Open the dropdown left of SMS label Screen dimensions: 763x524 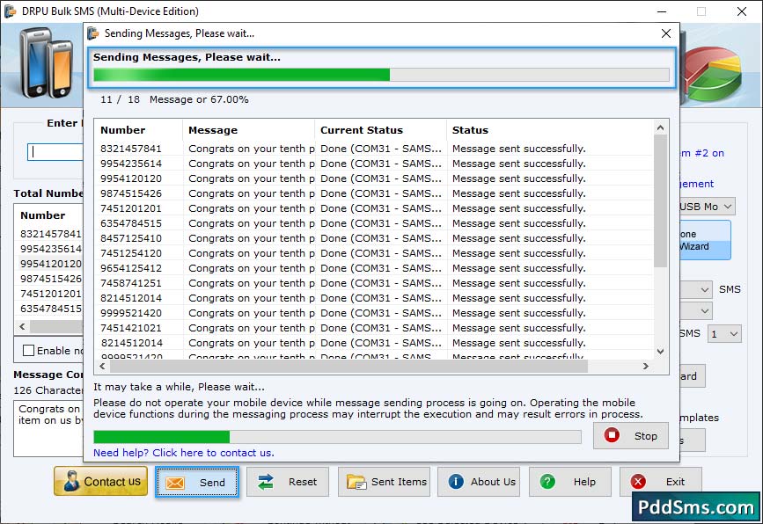696,290
